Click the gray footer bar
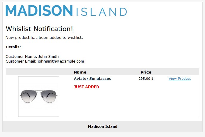The height and width of the screenshot is (137, 205). tap(102, 126)
